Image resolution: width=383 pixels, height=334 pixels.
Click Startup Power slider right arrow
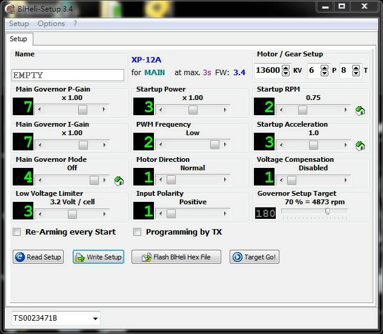(x=225, y=110)
